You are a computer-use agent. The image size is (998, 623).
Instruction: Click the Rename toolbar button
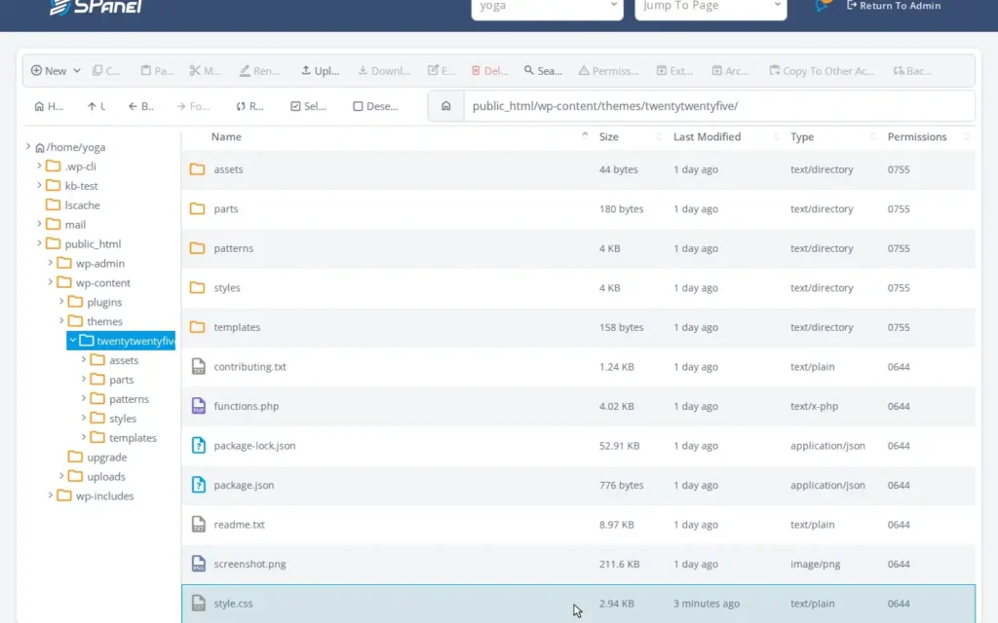click(x=259, y=70)
